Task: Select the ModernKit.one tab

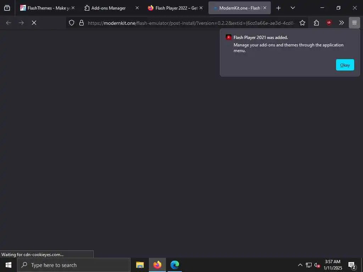Action: pyautogui.click(x=239, y=8)
